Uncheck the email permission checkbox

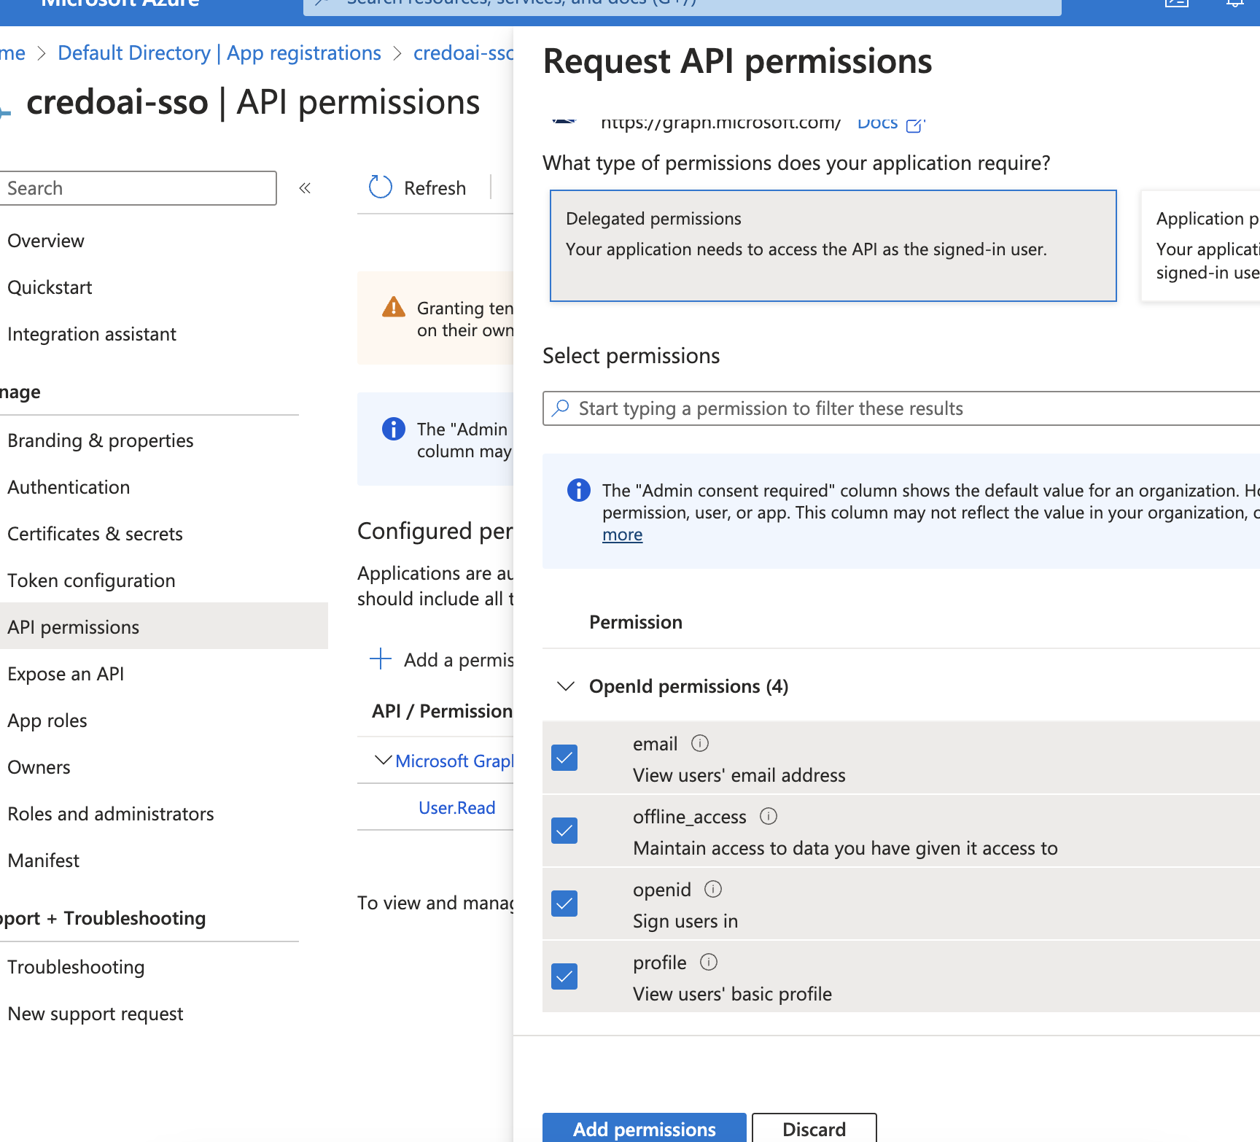point(564,758)
